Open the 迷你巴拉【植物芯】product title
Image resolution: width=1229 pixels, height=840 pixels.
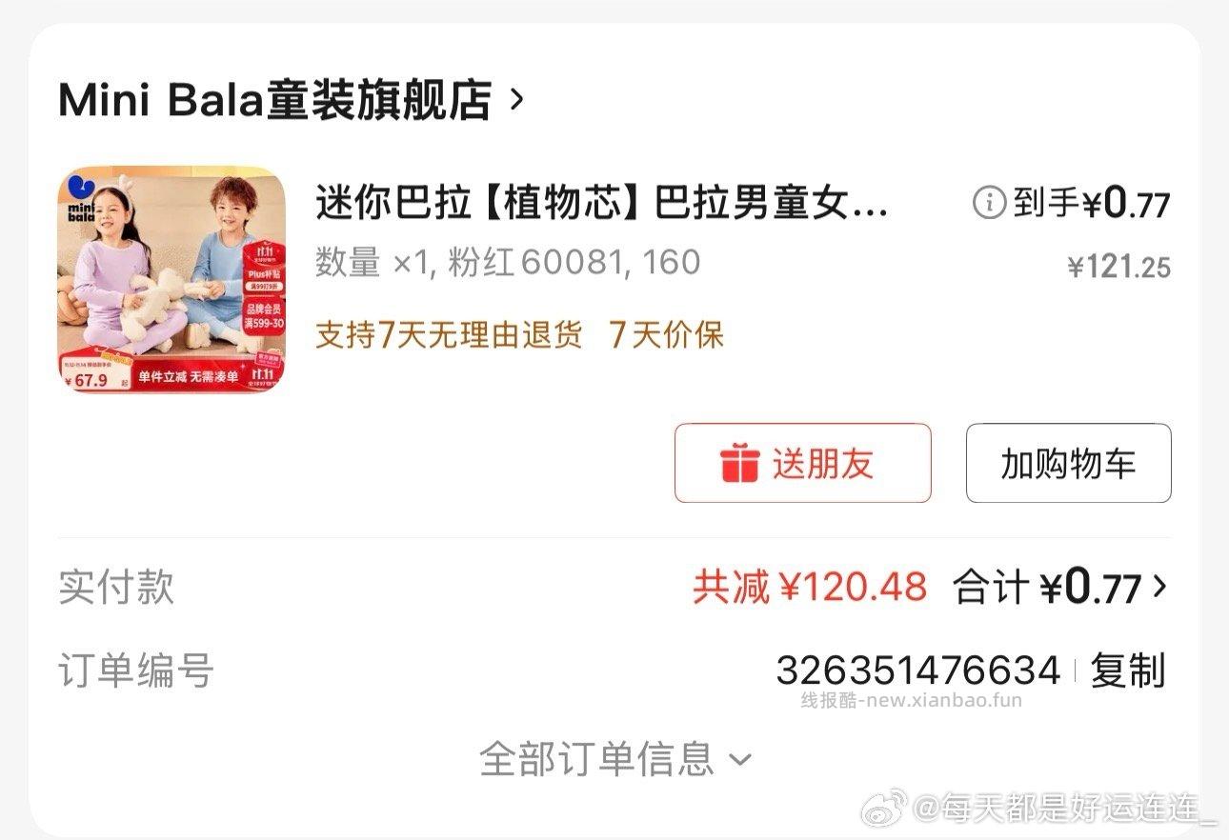pos(601,203)
